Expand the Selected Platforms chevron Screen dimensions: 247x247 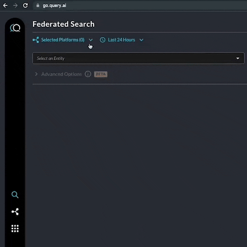[x=91, y=40]
